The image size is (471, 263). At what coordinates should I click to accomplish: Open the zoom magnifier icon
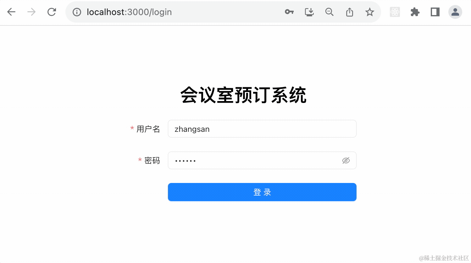click(x=330, y=12)
